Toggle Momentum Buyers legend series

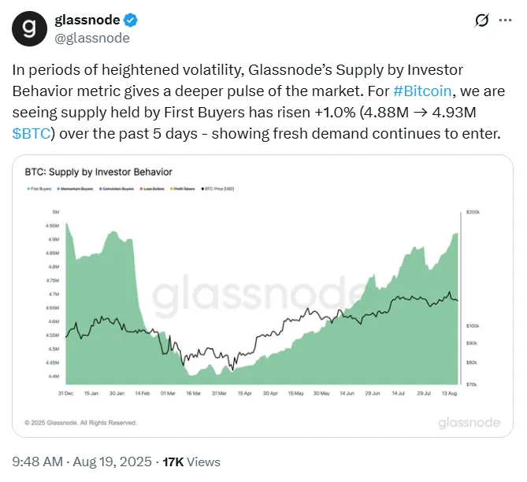click(75, 189)
